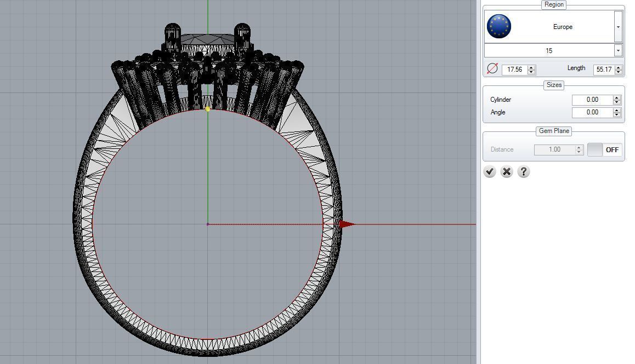Click the Sizes group title
The image size is (635, 364).
[x=554, y=85]
